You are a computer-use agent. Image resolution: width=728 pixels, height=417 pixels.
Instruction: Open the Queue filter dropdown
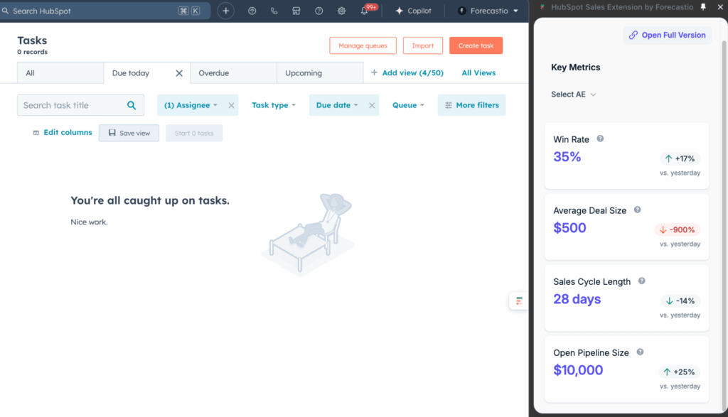[408, 105]
